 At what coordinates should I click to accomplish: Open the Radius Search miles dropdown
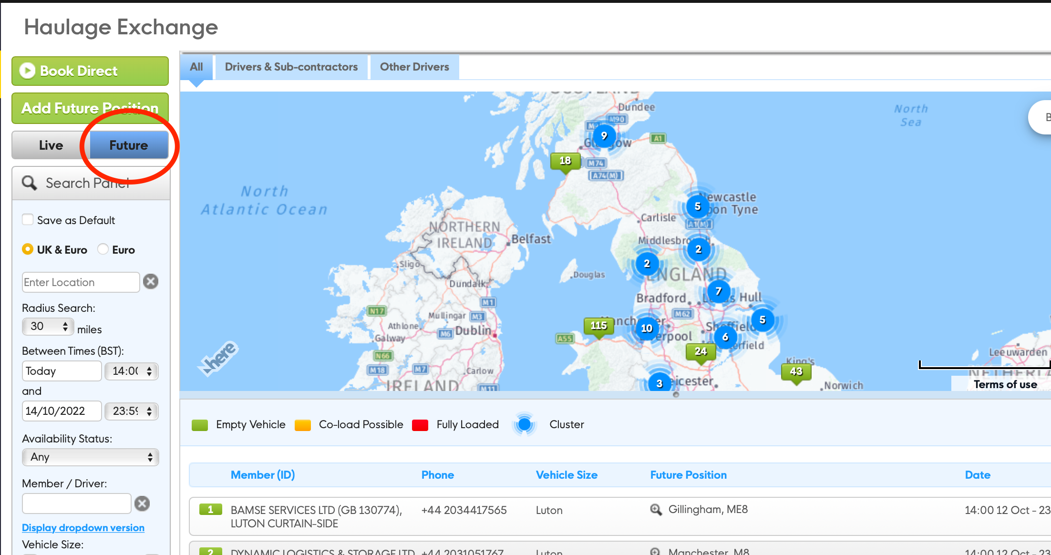click(48, 327)
